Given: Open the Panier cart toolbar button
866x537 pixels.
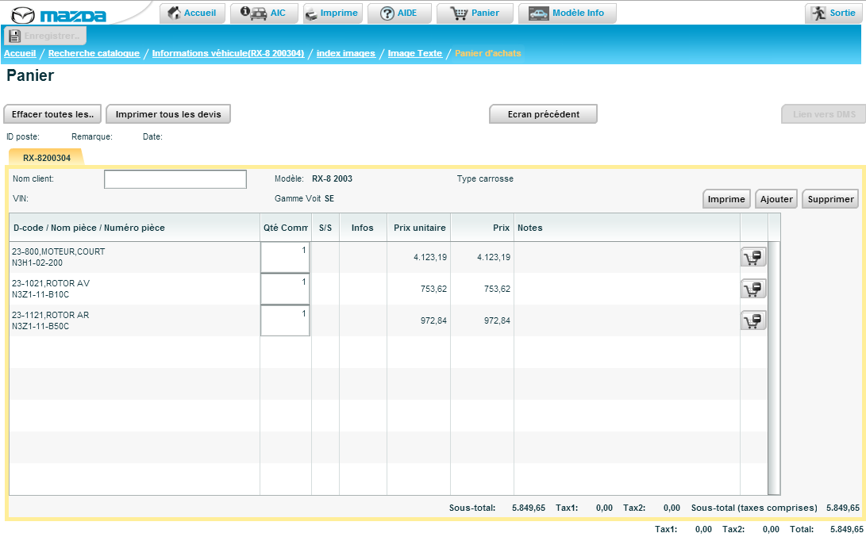Looking at the screenshot, I should [475, 13].
